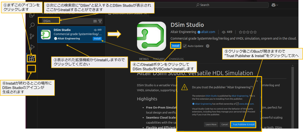This screenshot has height=132, width=303.
Task: Switch to the DETAILS tab
Action: (x=144, y=59)
